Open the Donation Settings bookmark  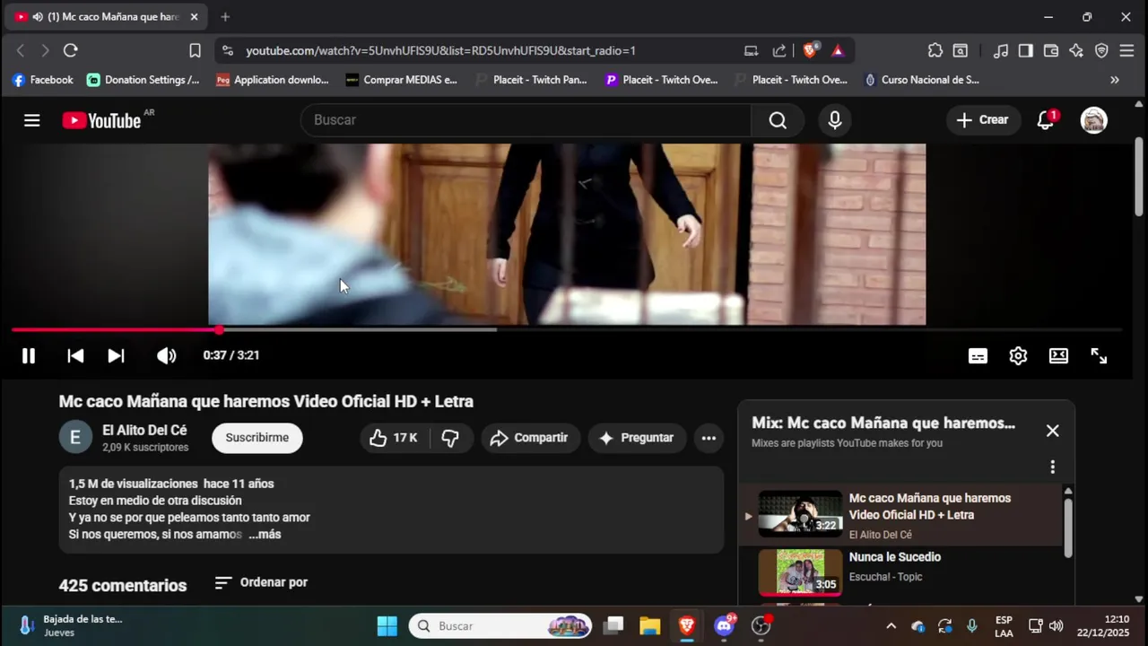[x=143, y=80]
